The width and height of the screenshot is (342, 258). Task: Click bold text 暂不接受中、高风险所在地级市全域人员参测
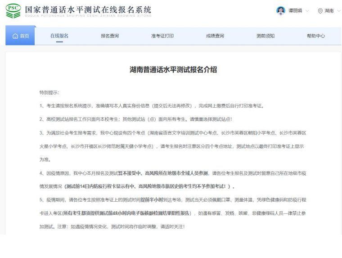coord(163,173)
